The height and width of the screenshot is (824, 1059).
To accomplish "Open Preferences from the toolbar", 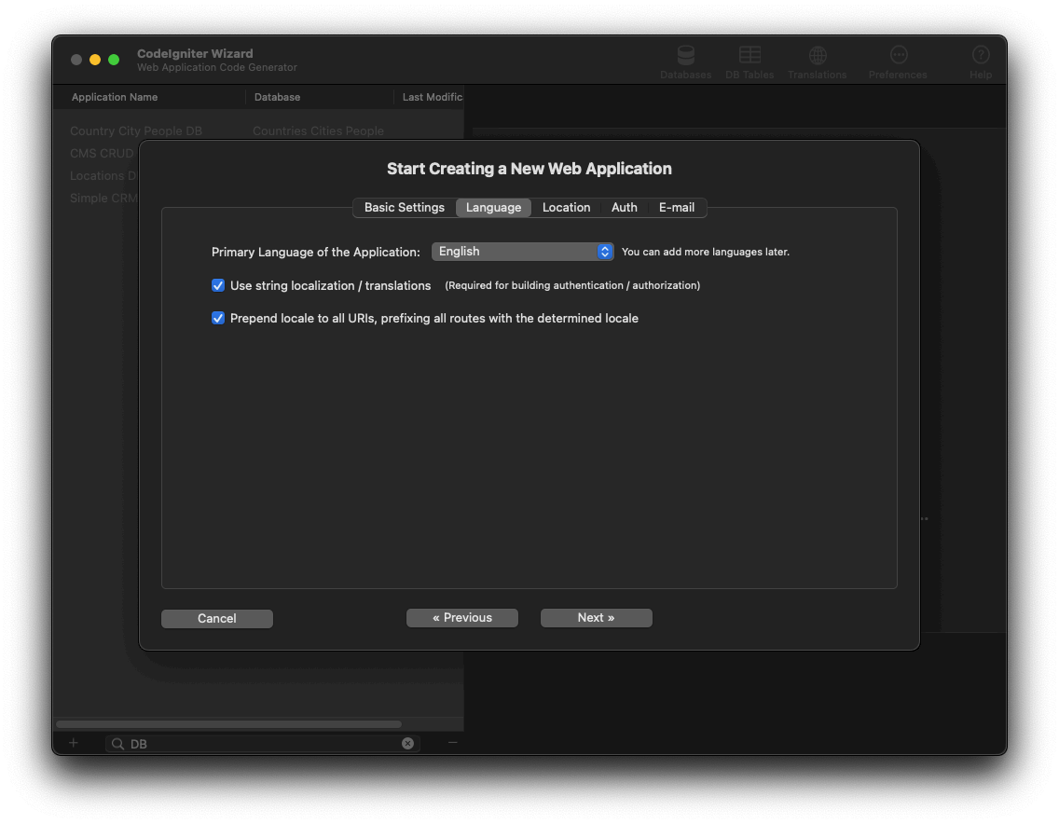I will (898, 56).
